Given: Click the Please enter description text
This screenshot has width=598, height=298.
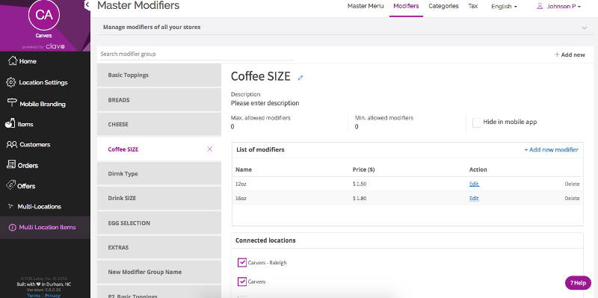Looking at the screenshot, I should click(265, 103).
